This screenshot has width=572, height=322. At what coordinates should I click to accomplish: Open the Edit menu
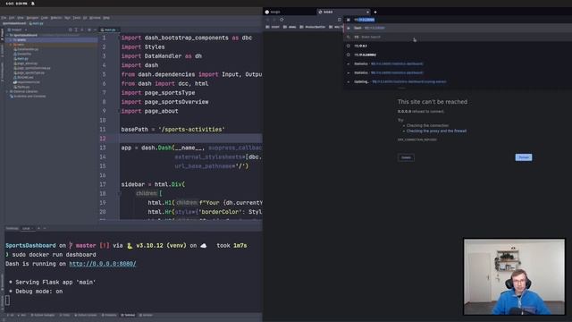12,18
